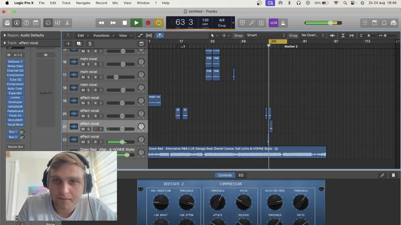Open Editors scissors icon
The height and width of the screenshot is (225, 401).
coord(67,23)
